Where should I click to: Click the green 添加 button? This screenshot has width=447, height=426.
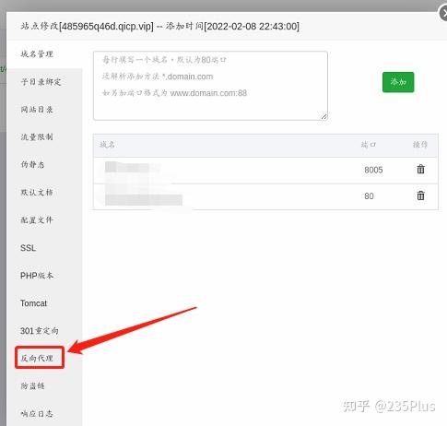pyautogui.click(x=398, y=82)
